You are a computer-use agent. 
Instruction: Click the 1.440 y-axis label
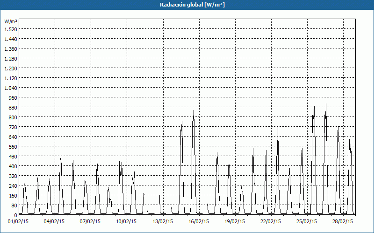pyautogui.click(x=11, y=39)
